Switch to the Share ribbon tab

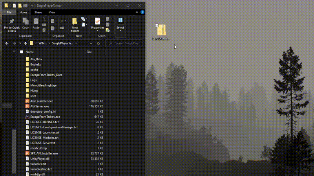38,13
